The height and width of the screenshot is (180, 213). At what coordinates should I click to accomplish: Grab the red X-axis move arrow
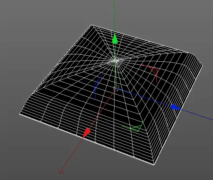coord(86,133)
